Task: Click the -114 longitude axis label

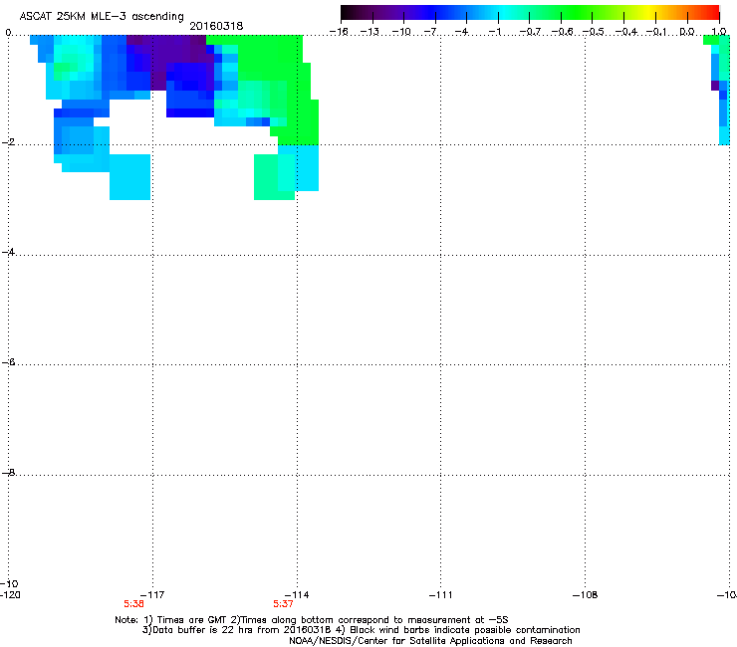Action: [297, 595]
